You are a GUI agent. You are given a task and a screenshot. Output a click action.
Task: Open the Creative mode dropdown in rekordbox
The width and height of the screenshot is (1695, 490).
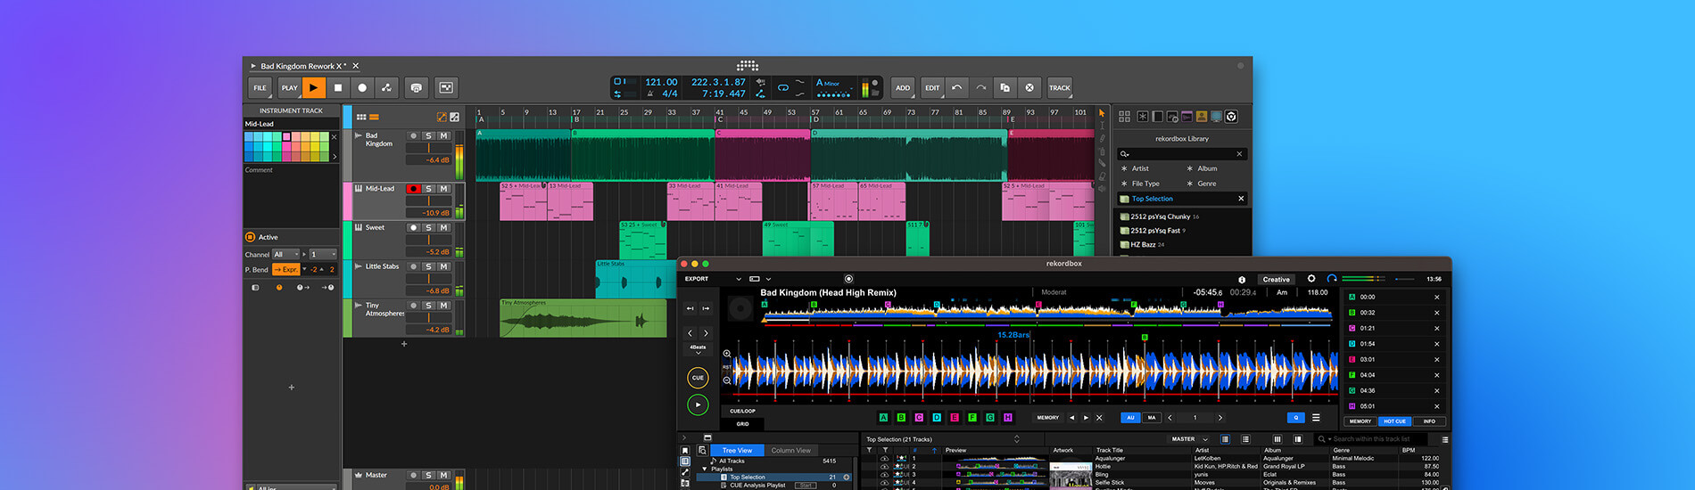click(1276, 280)
